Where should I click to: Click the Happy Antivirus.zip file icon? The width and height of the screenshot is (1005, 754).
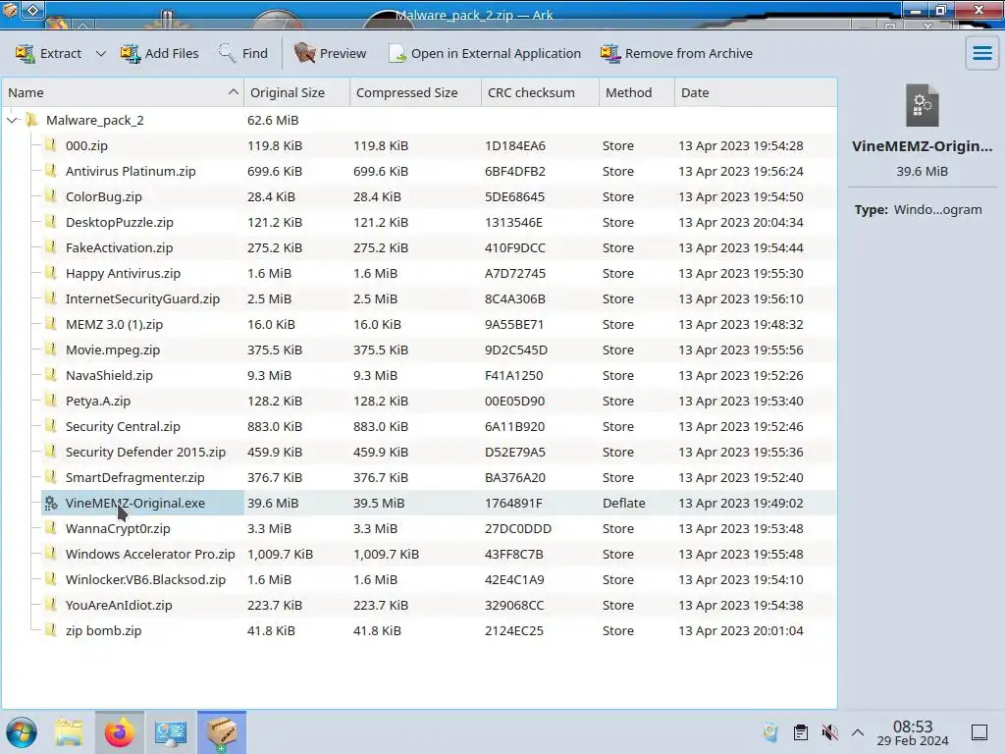pyautogui.click(x=51, y=273)
